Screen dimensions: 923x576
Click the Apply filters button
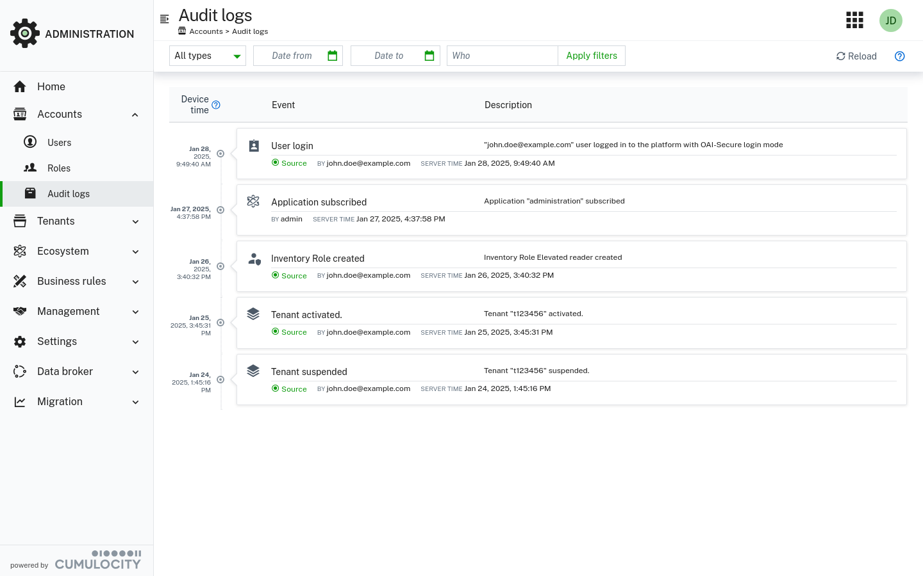pyautogui.click(x=591, y=56)
